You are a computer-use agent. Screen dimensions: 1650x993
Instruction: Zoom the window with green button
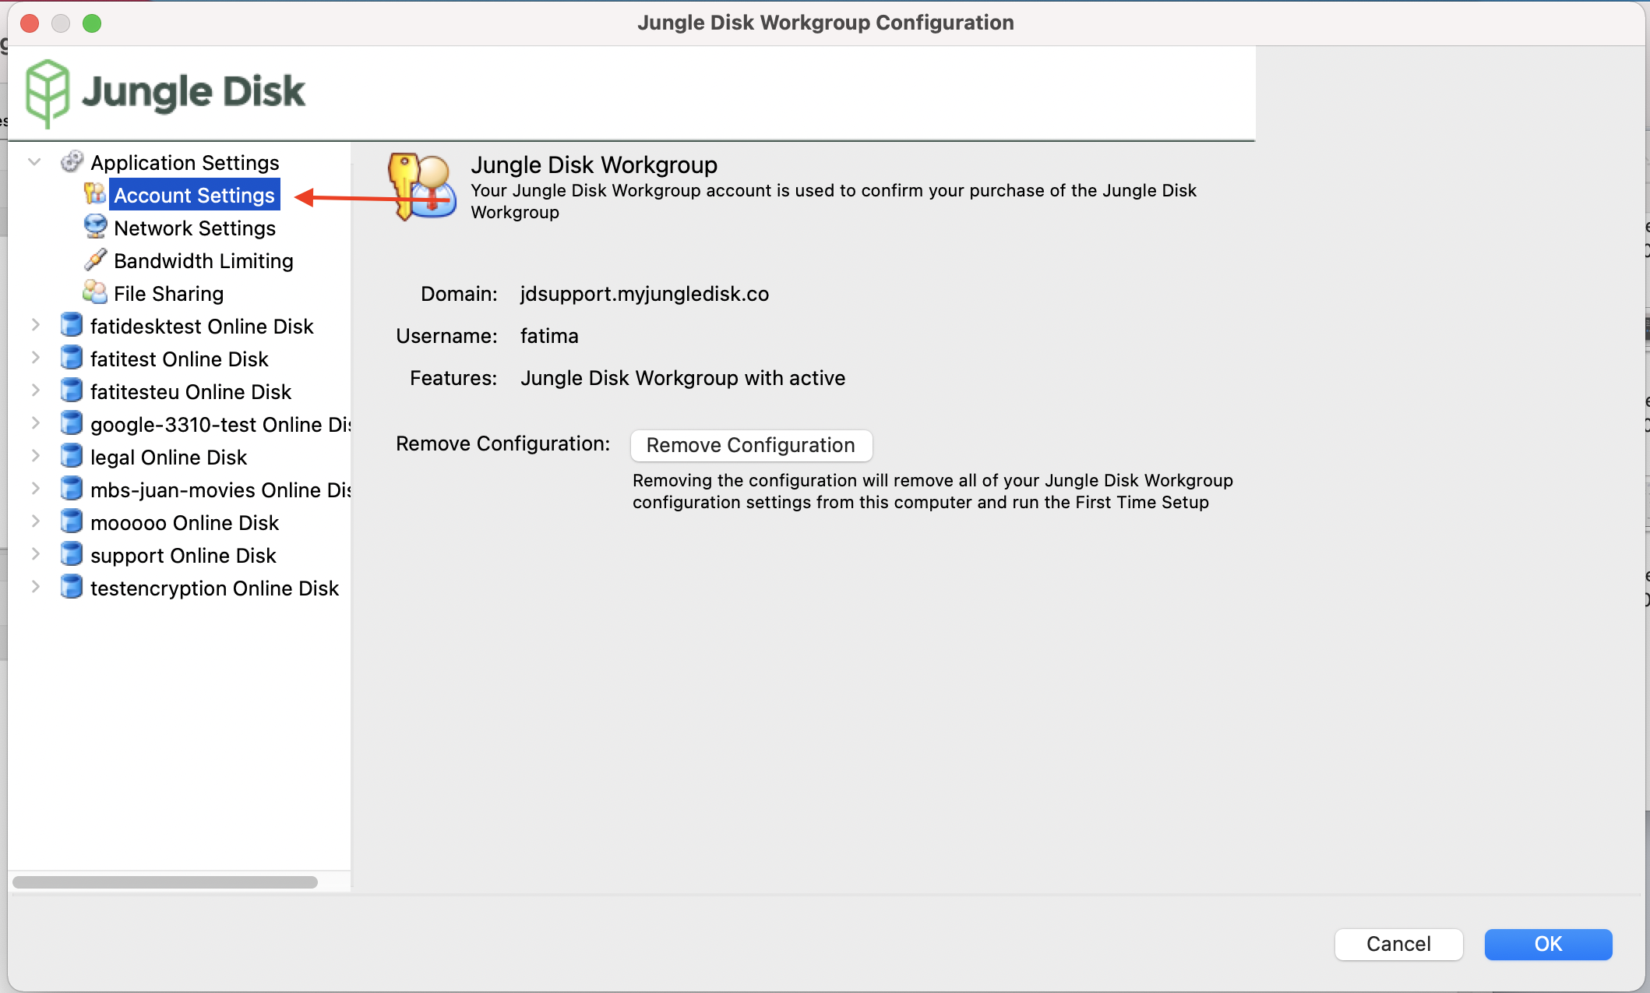click(92, 23)
